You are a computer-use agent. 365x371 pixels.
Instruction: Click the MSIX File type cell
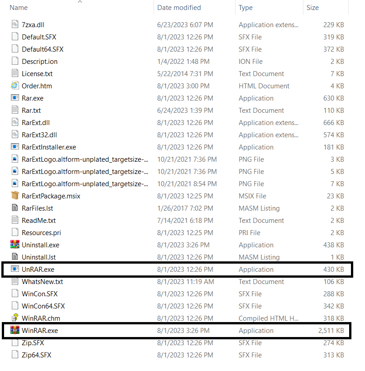tap(252, 196)
